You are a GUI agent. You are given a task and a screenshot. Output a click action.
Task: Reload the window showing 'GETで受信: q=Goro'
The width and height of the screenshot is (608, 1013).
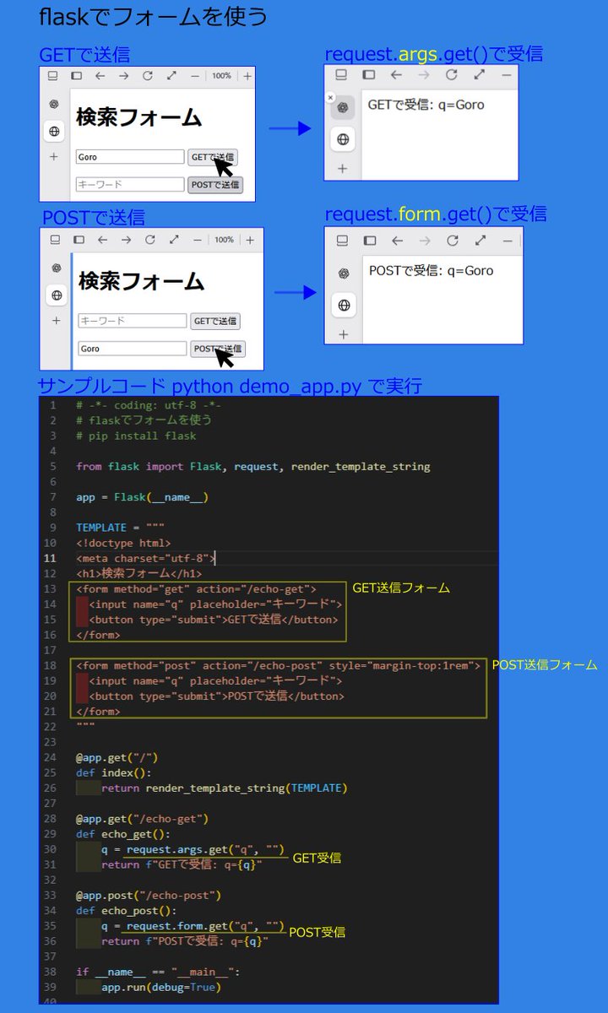pos(451,75)
